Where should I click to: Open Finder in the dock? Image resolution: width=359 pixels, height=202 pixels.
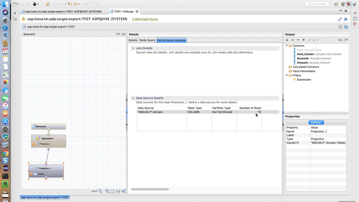(x=5, y=4)
